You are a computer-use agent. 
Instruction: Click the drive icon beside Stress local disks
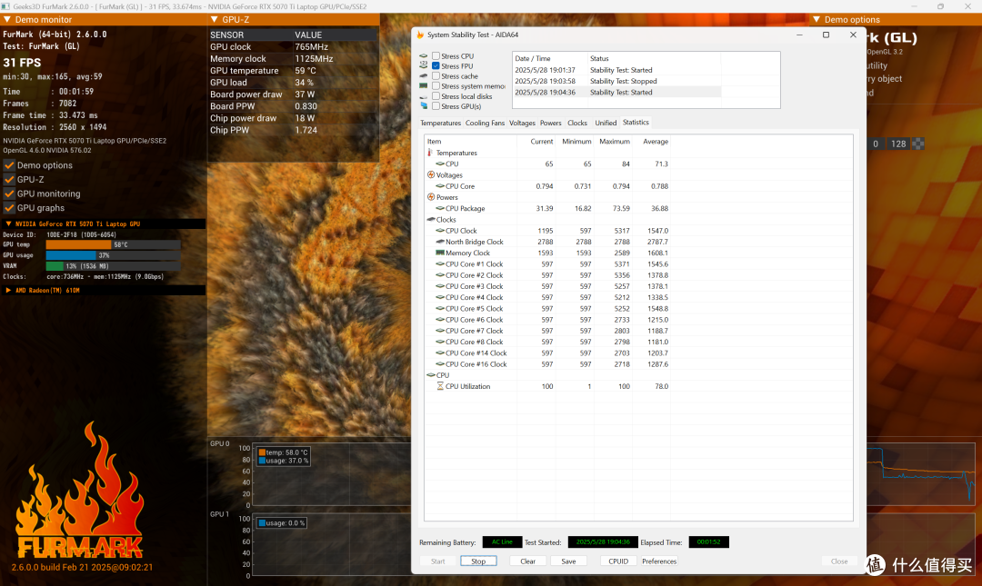click(x=424, y=96)
